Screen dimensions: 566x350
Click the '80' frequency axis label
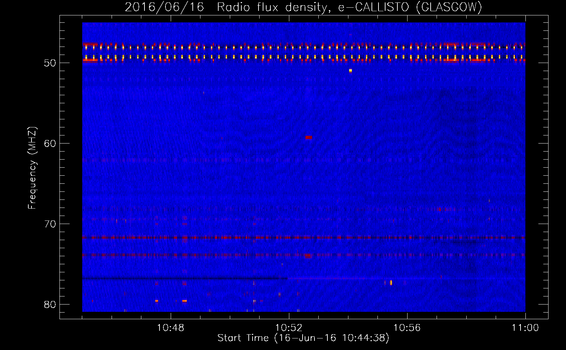[50, 304]
